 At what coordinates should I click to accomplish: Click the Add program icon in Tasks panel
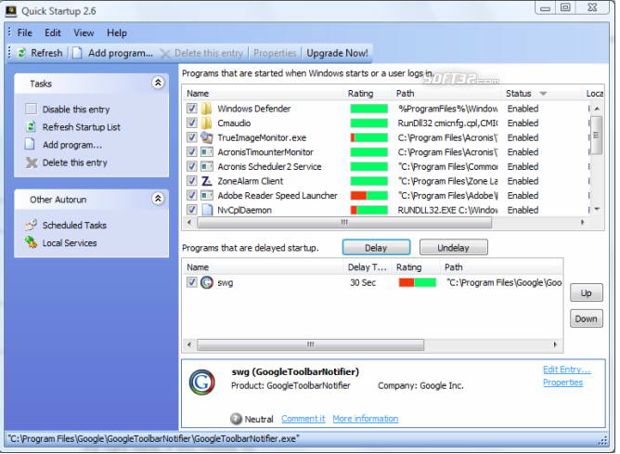pos(30,144)
